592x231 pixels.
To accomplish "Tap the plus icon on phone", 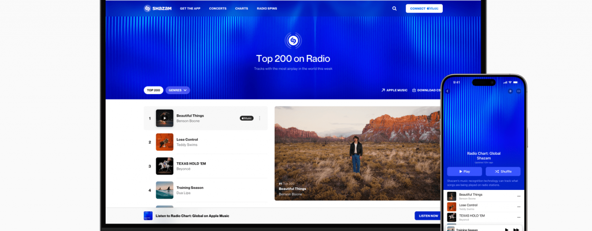I will (510, 91).
